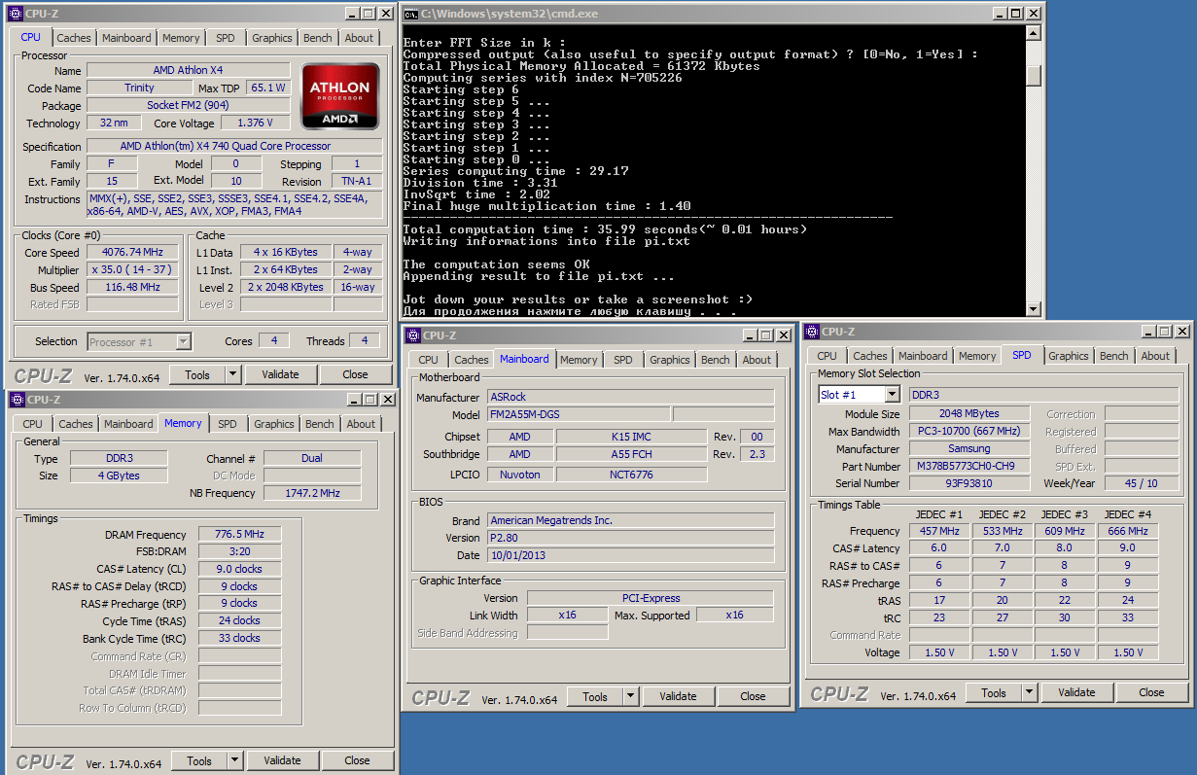Open SPD tab in the ASRock Mainboard window
Image resolution: width=1197 pixels, height=775 pixels.
pos(623,360)
